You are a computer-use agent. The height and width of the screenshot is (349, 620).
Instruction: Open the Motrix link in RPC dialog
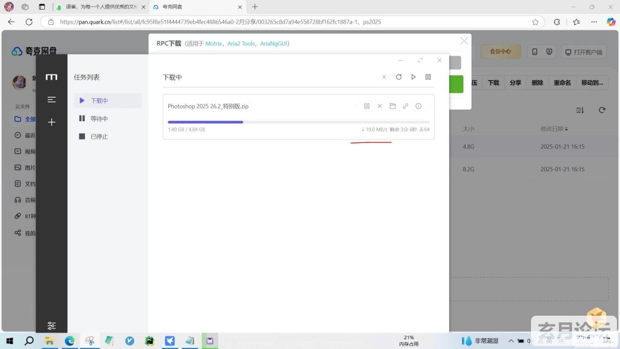tap(214, 44)
